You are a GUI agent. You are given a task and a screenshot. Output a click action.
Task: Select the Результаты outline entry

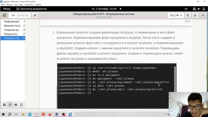coord(13,34)
